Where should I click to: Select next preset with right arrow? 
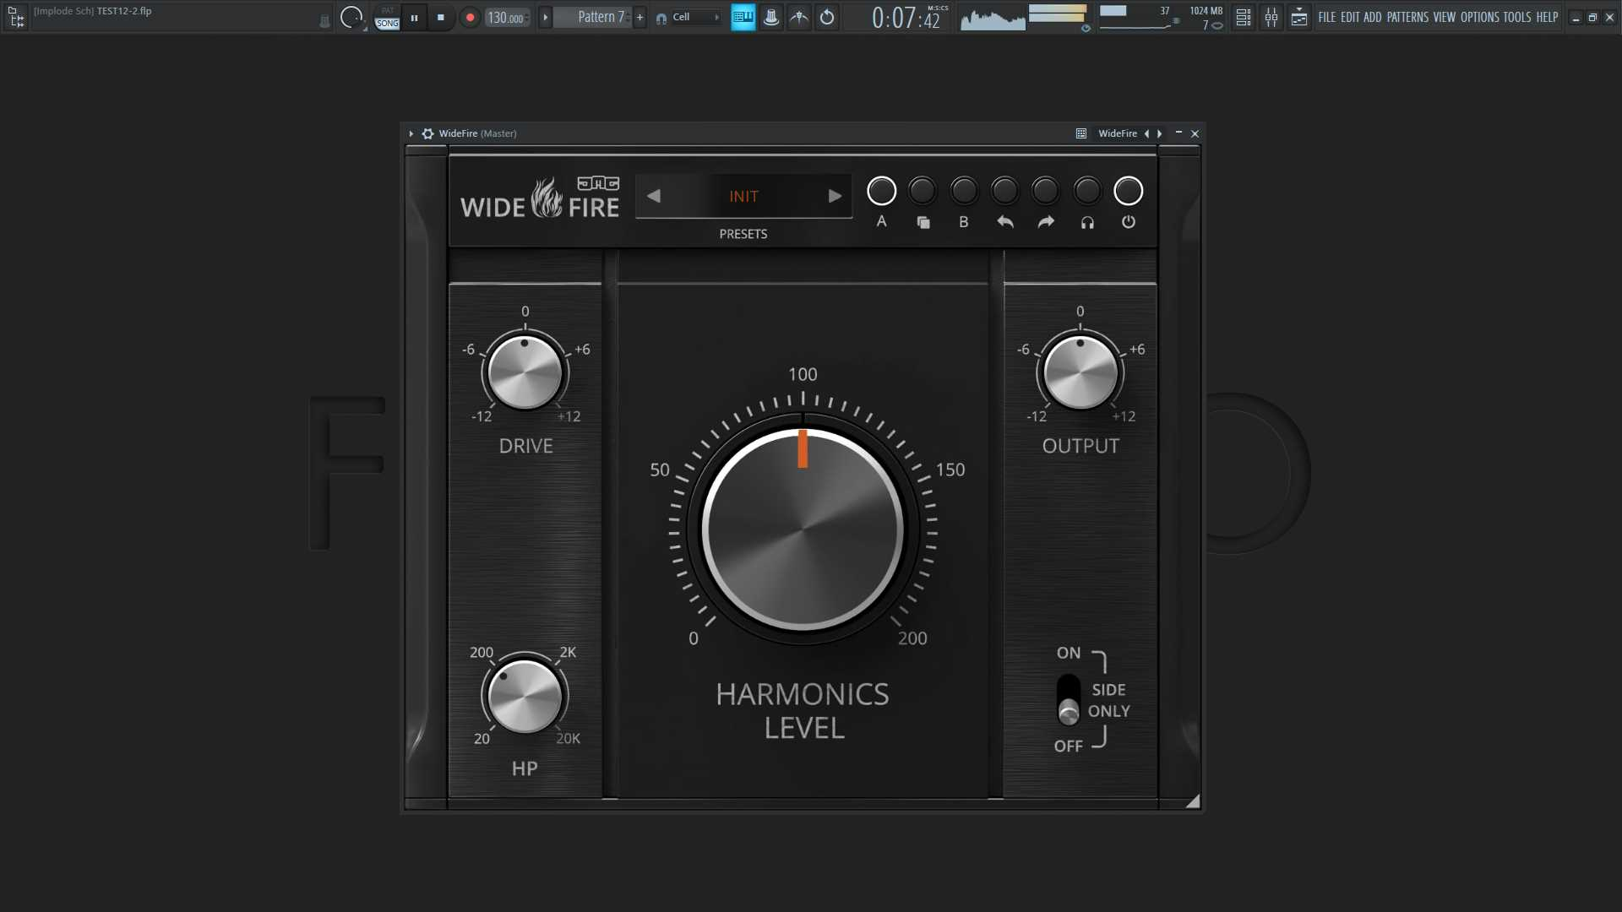point(835,196)
